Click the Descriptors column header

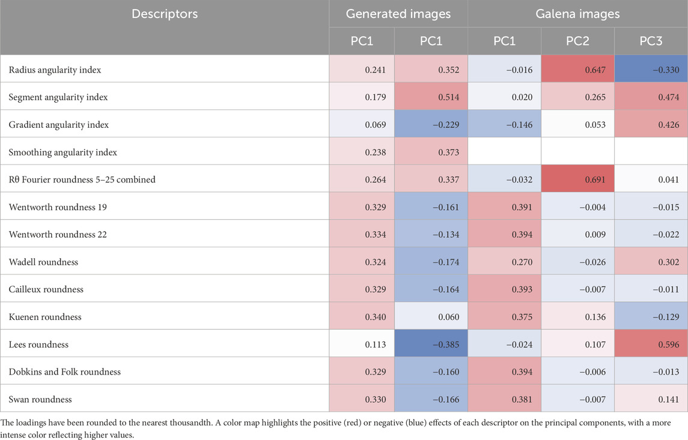[x=165, y=14]
